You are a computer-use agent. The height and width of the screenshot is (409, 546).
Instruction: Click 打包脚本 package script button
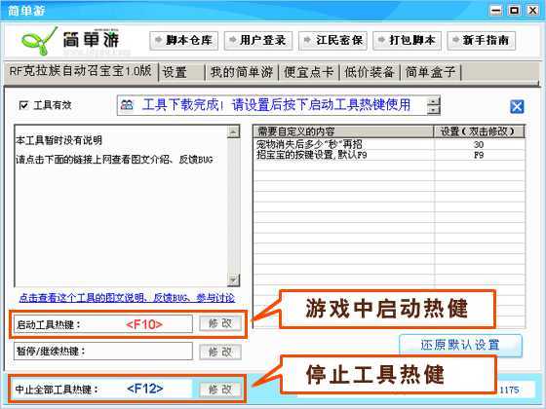click(408, 40)
